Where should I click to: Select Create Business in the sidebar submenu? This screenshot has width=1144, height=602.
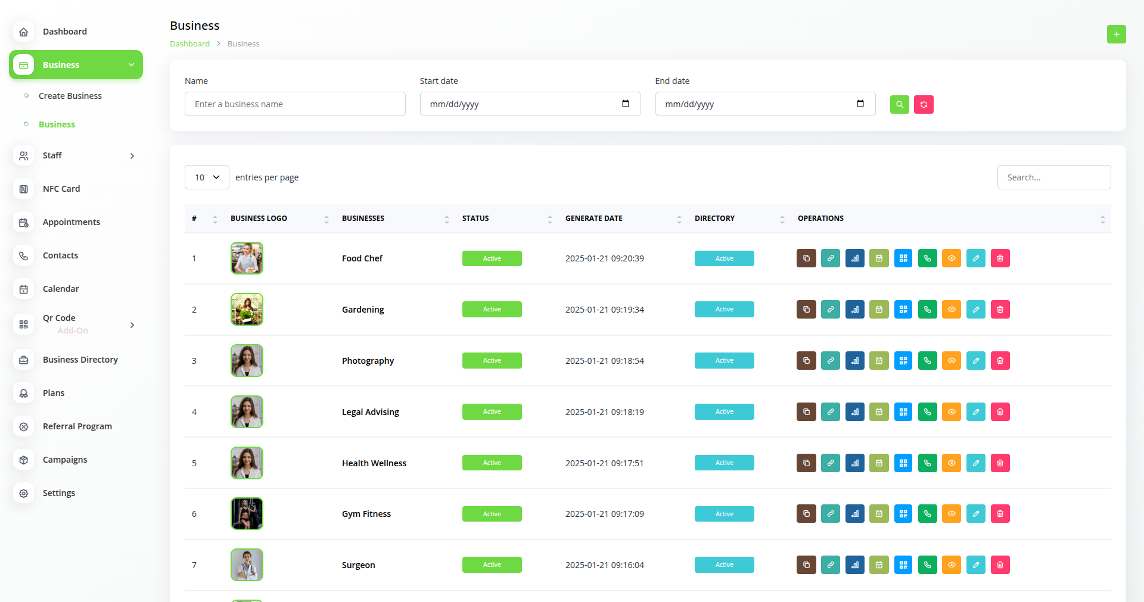(70, 96)
